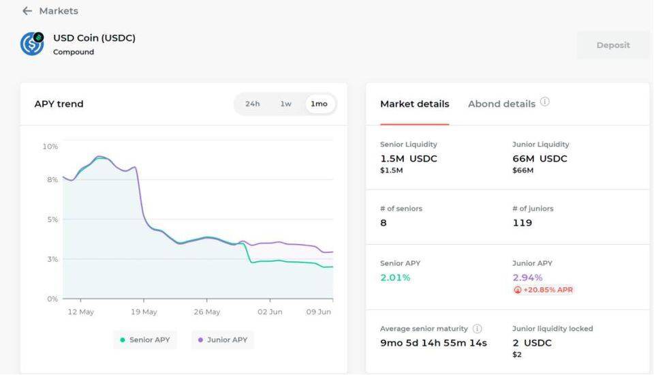Click the chart at the 02 Jun marker
Image resolution: width=654 pixels, height=375 pixels.
pyautogui.click(x=270, y=299)
